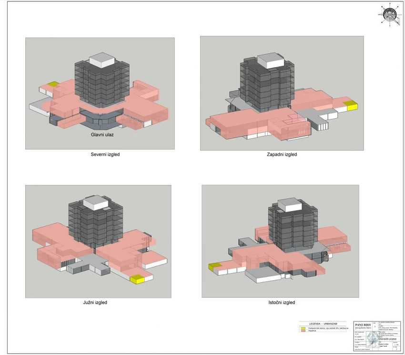Image resolution: width=405 pixels, height=355 pixels.
Task: Click the LEGENDA - URBANIZAM heading
Action: pyautogui.click(x=323, y=324)
